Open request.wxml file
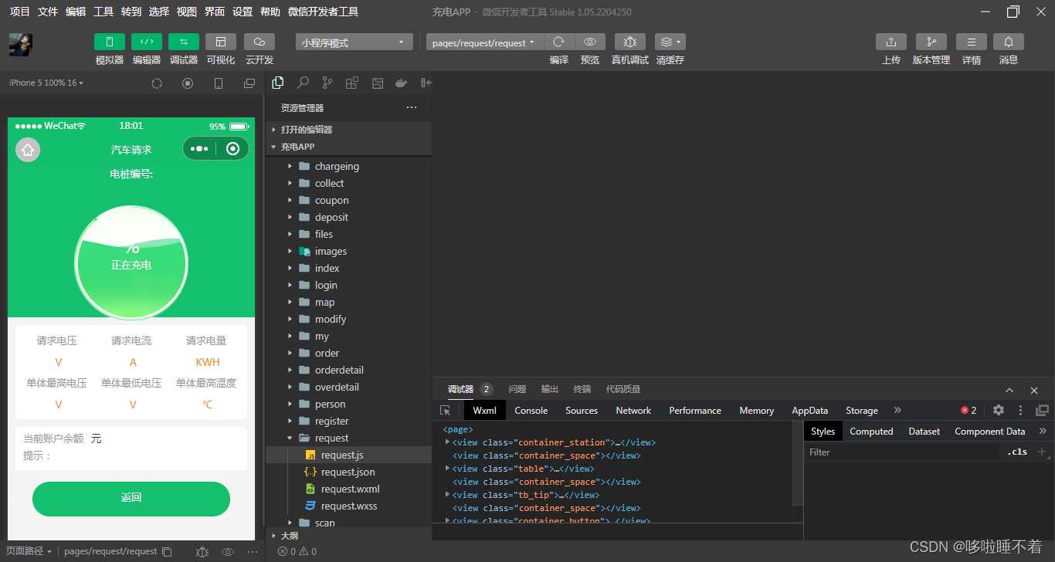 coord(351,489)
